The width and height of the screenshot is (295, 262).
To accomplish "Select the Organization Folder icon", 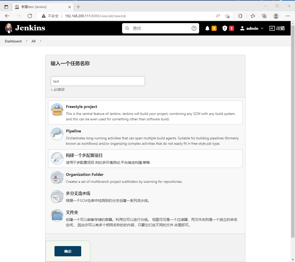I will [57, 177].
